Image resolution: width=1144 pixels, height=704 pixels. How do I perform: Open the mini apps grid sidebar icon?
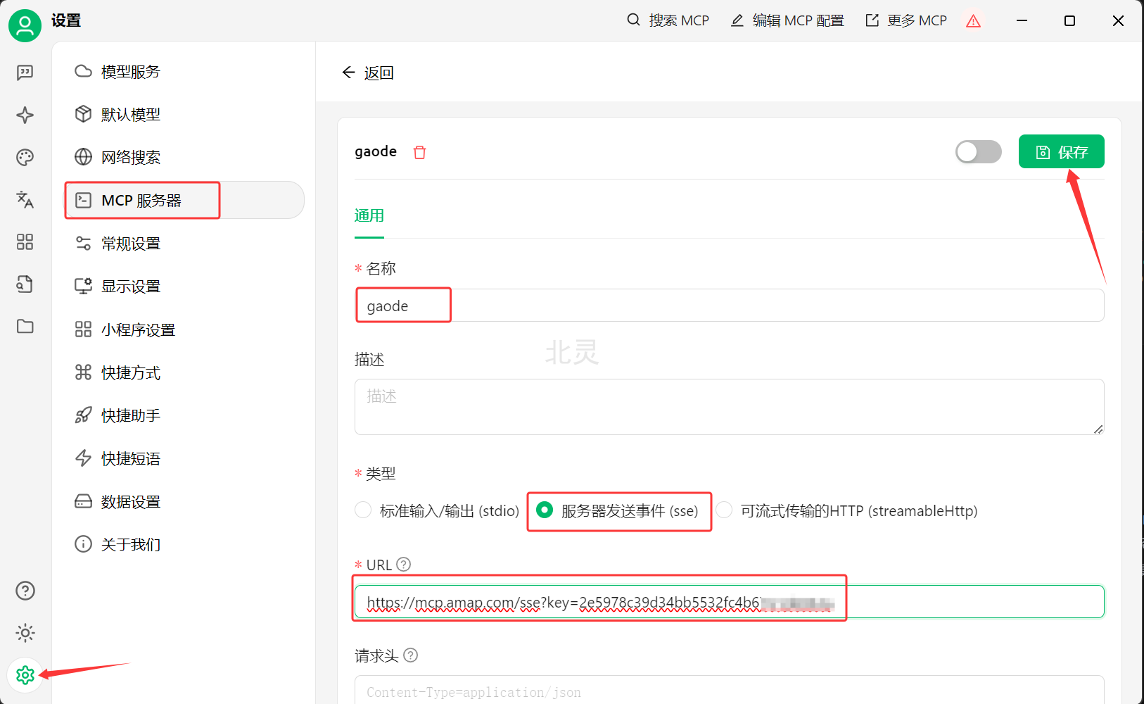pyautogui.click(x=25, y=242)
